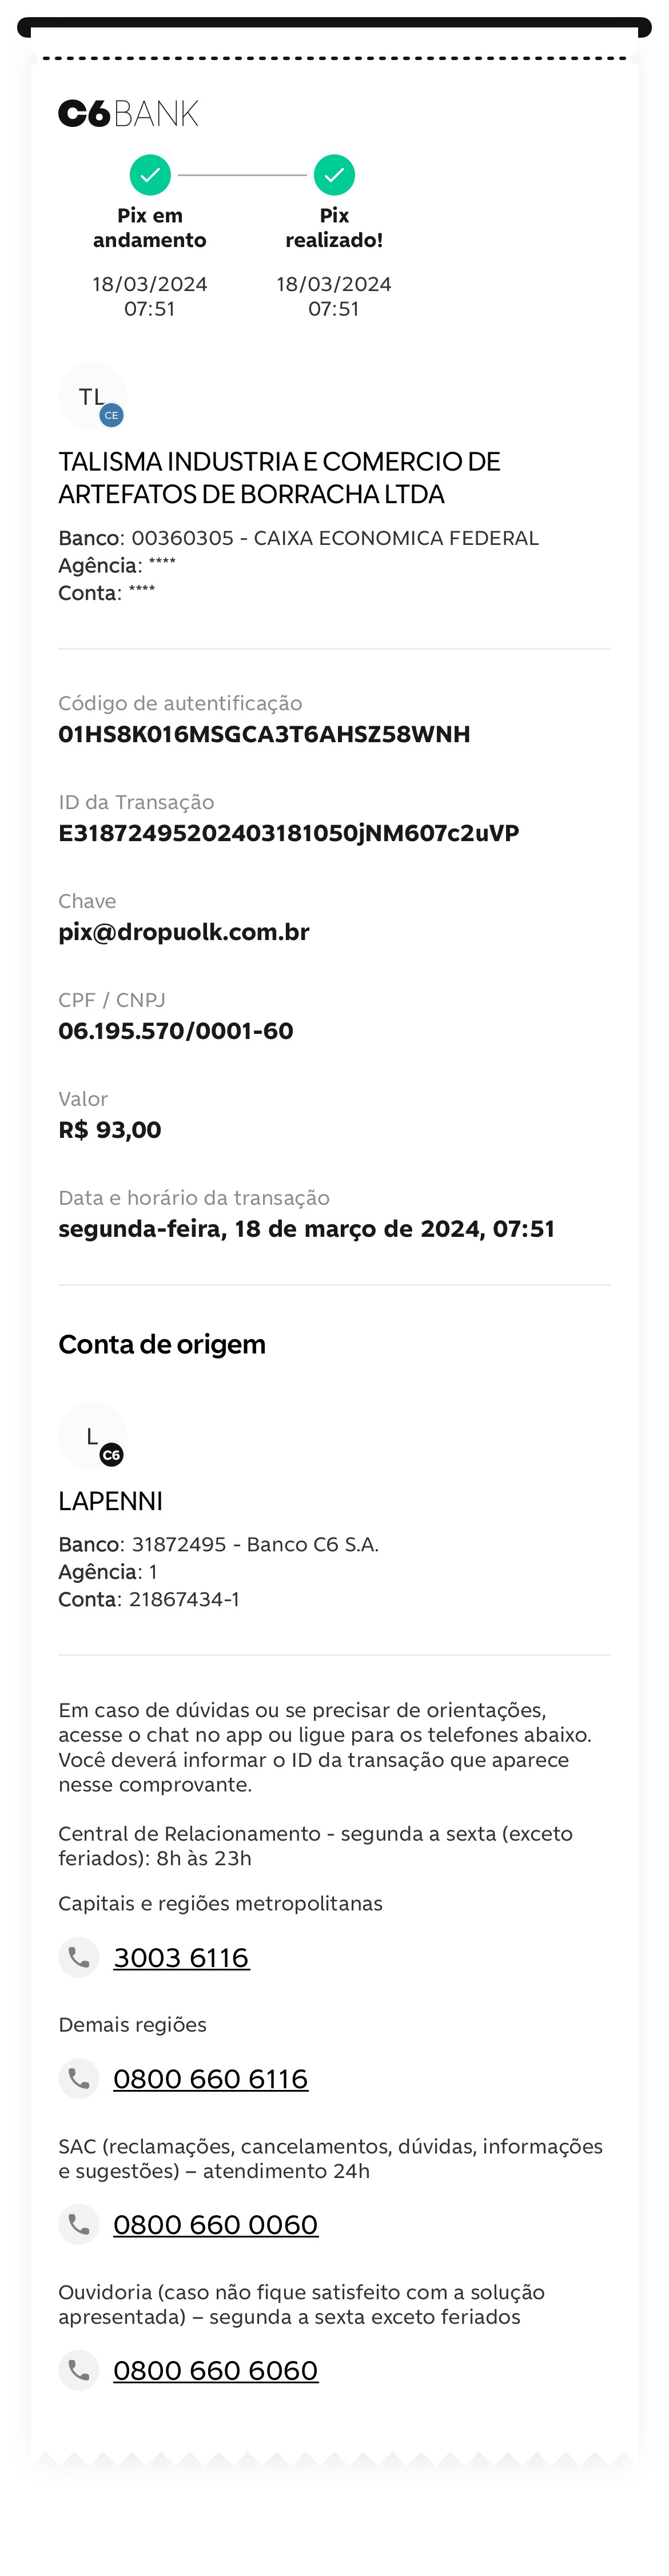
Task: Click the CNPJ number 06.195.570/0001-60
Action: (176, 1031)
